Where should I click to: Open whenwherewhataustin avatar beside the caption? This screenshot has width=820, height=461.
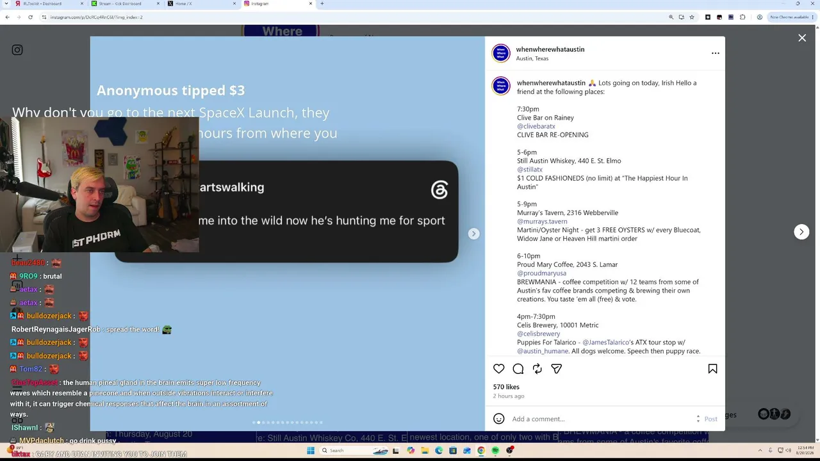coord(501,86)
